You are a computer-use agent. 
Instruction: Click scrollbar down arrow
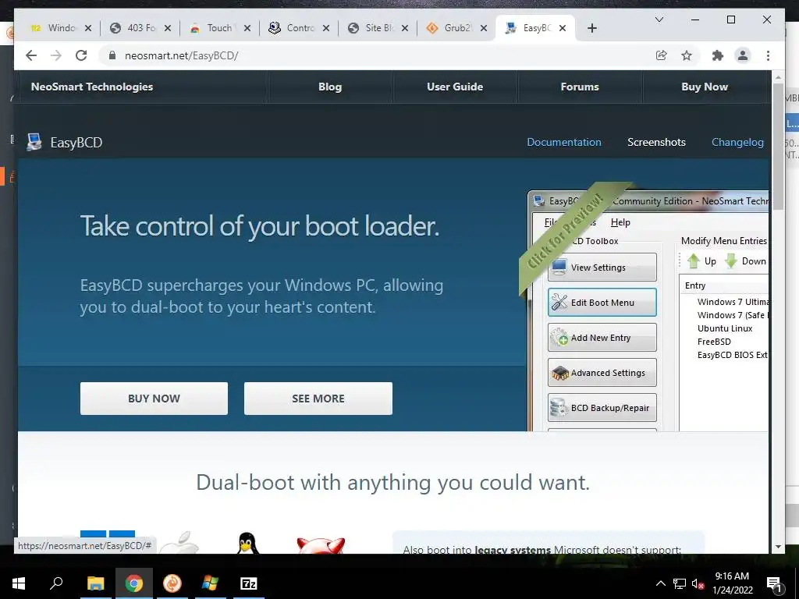(x=778, y=547)
